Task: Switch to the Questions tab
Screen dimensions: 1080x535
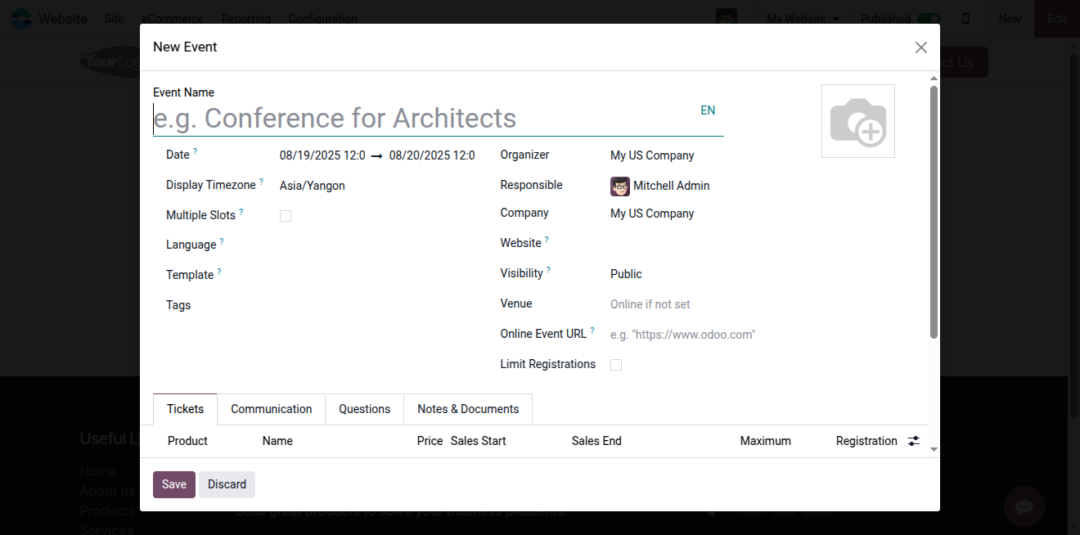Action: 364,409
